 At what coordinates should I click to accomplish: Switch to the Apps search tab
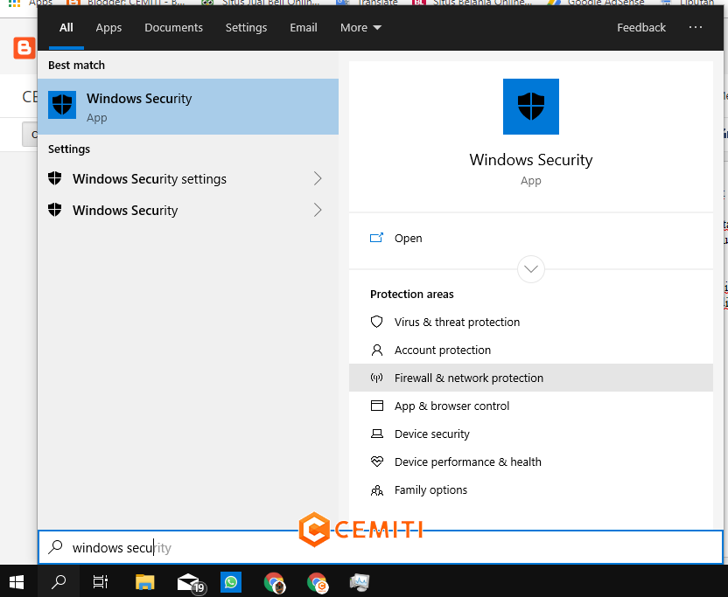(x=108, y=28)
